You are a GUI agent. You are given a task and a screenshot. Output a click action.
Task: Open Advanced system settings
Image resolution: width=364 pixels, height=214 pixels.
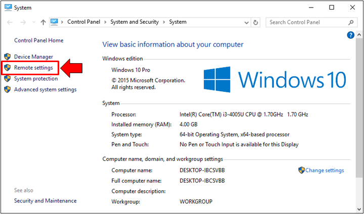45,90
